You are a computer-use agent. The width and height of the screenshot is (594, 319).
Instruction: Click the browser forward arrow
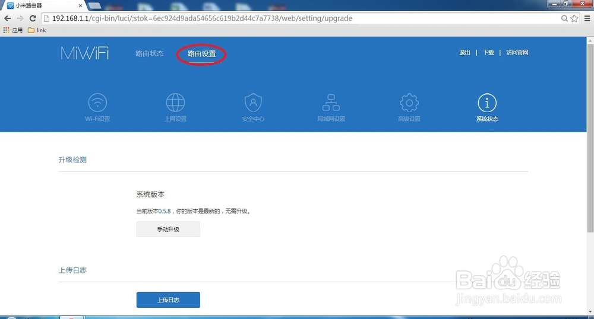point(20,18)
